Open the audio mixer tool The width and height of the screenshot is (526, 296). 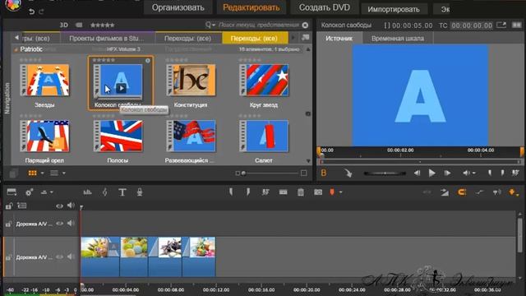click(88, 192)
